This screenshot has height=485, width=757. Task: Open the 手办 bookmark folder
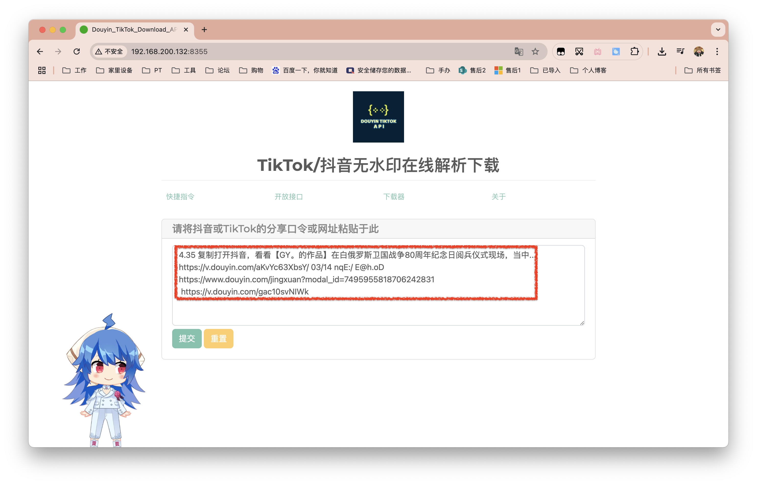click(x=438, y=70)
